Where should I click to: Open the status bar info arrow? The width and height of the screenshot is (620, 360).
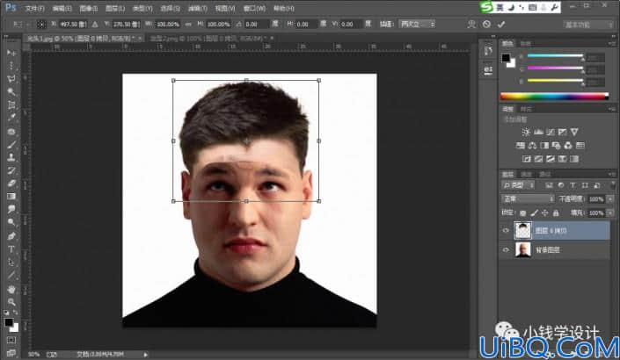(145, 355)
